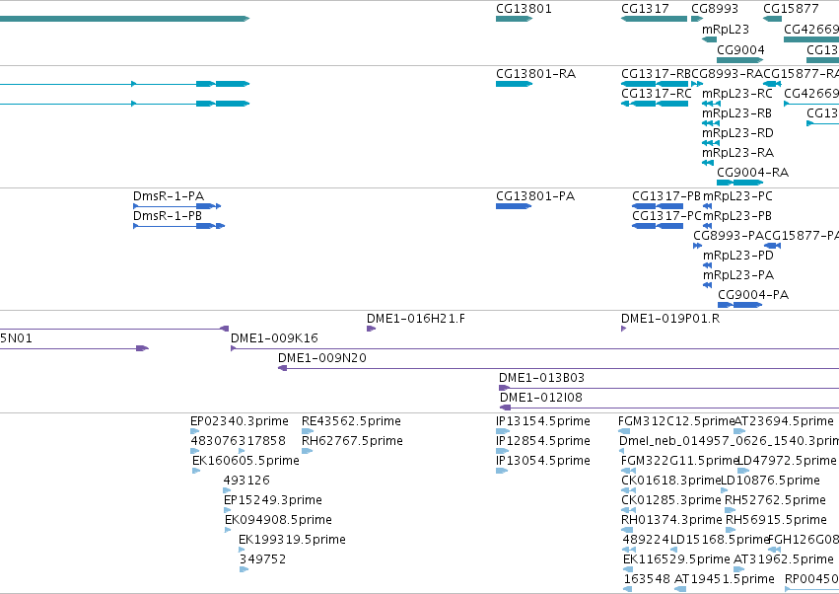The height and width of the screenshot is (594, 839).
Task: Select the AT31962.5prime EST
Action: point(738,570)
